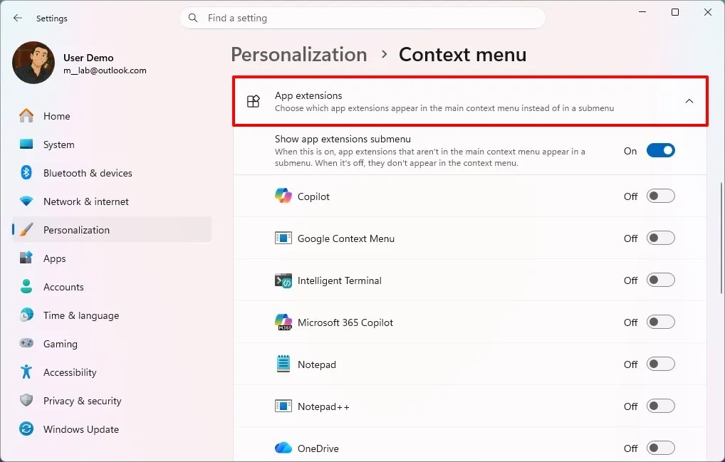Screen dimensions: 725x462
Task: Select Network & internet
Action: (x=112, y=201)
